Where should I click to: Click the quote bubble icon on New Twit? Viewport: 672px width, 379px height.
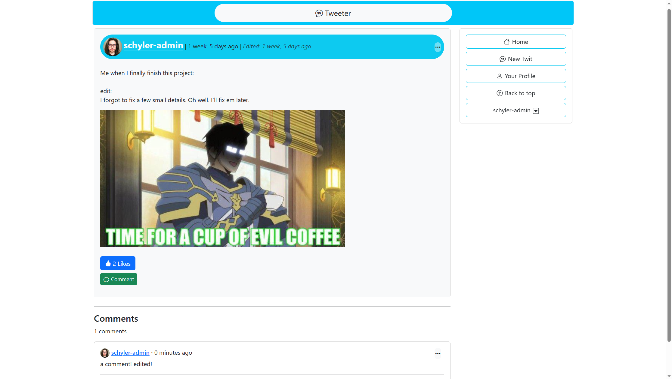coord(502,59)
